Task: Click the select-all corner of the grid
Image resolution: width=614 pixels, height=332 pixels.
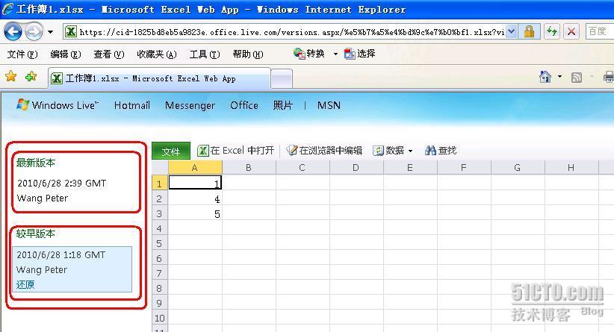Action: 160,168
